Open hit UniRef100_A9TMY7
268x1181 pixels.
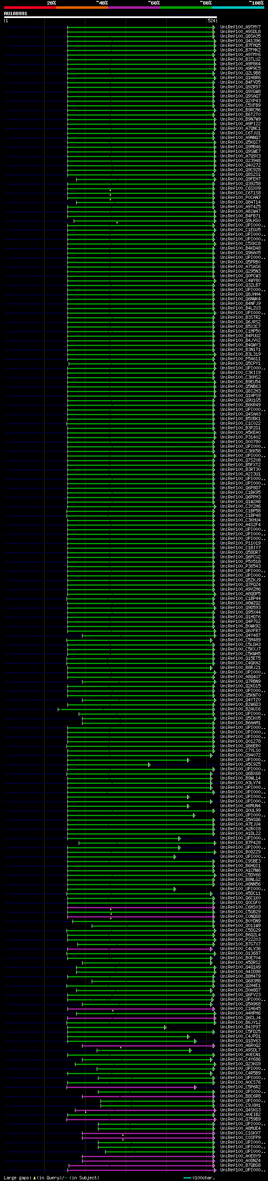pos(240,27)
